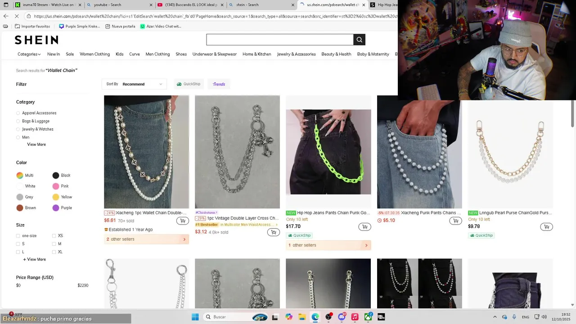Add Hip Hop Jeans Pants Chain to cart
This screenshot has width=576, height=324.
point(364,227)
